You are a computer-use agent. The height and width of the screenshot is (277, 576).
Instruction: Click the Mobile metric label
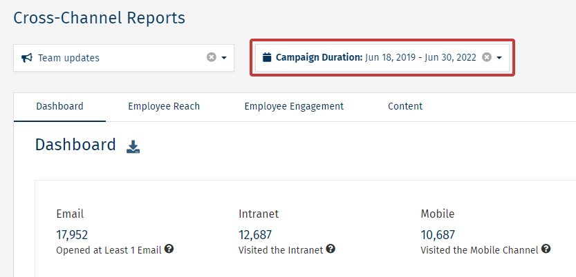(438, 214)
